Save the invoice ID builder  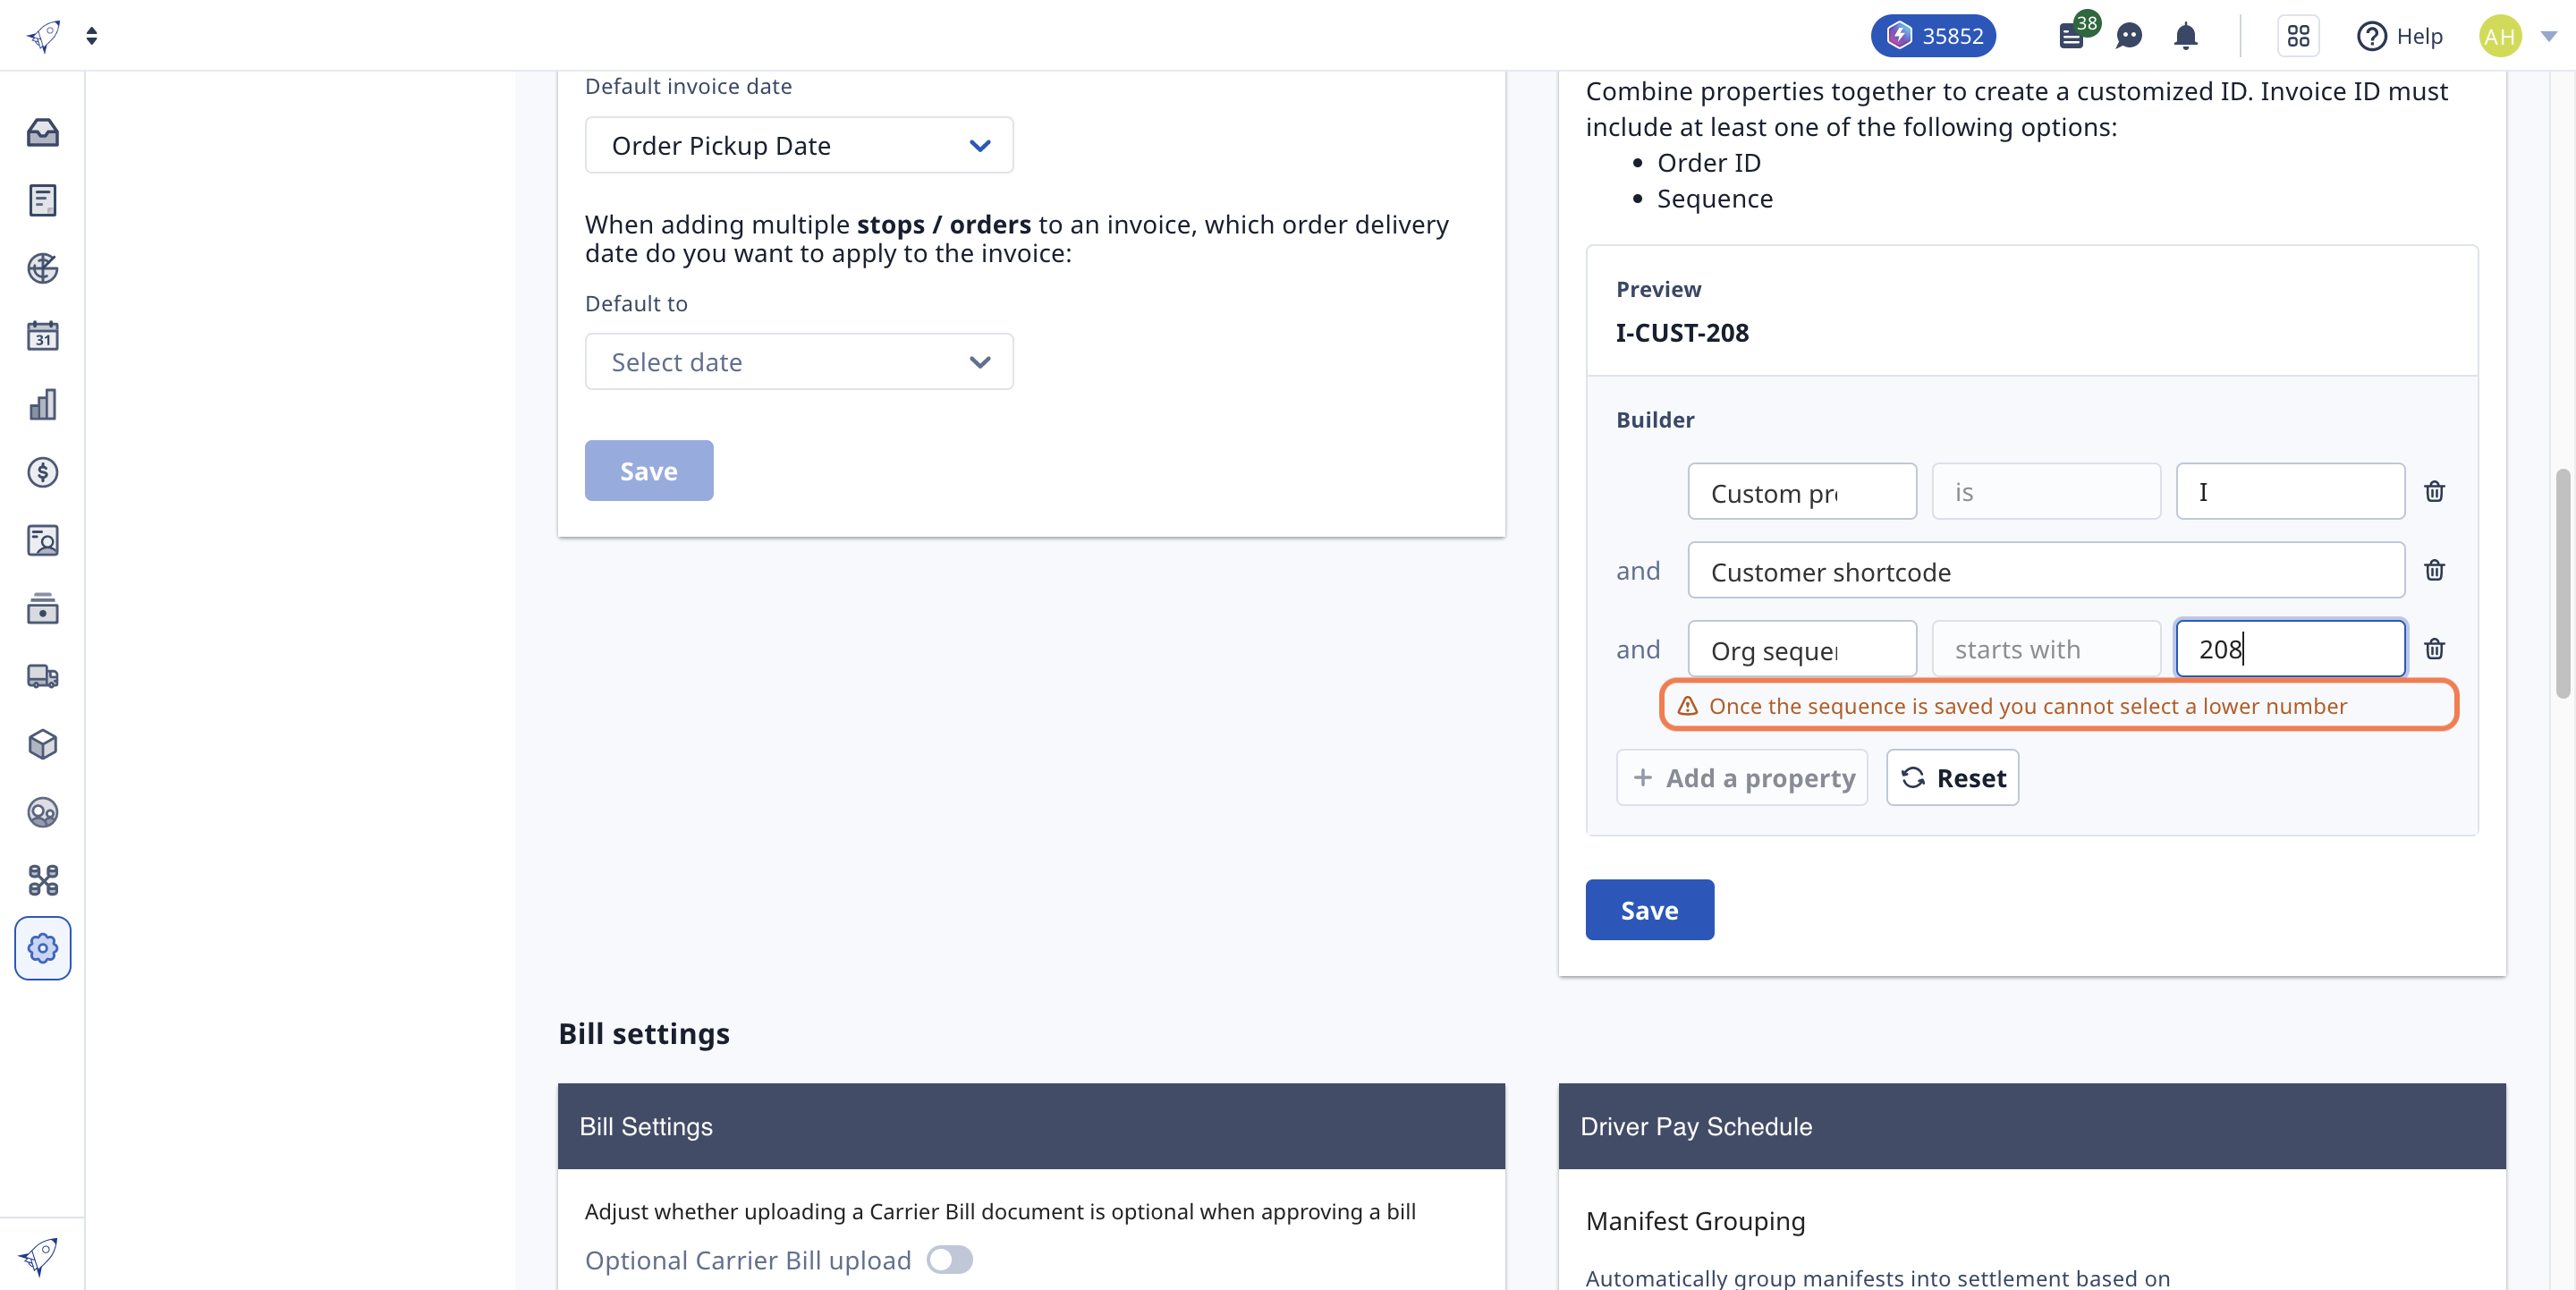click(x=1649, y=910)
